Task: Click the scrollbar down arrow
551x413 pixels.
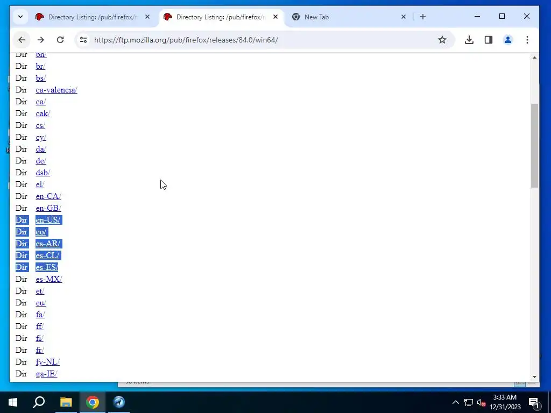Action: tap(534, 377)
